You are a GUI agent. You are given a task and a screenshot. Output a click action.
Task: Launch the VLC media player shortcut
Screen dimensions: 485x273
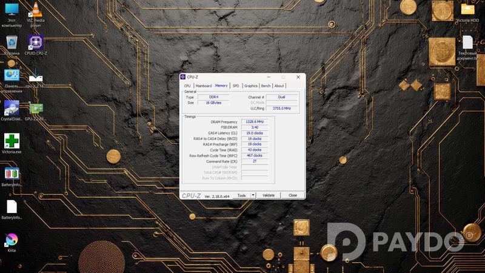pos(36,14)
